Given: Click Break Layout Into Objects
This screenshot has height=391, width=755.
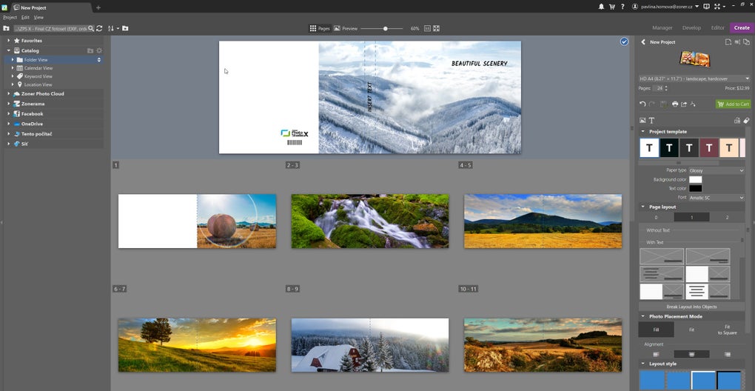Looking at the screenshot, I should (691, 307).
